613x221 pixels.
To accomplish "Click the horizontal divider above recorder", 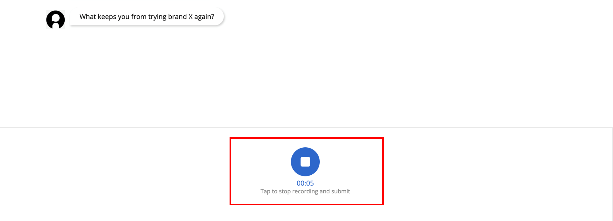I will tap(306, 127).
